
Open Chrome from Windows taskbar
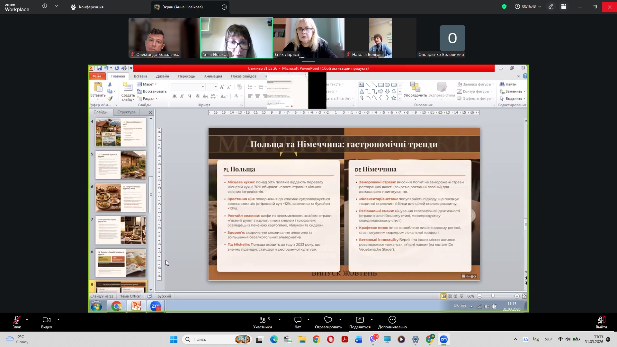point(316,339)
